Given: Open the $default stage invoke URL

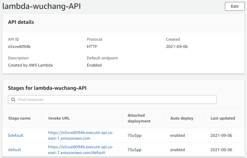Looking at the screenshot, I should click(81, 135).
